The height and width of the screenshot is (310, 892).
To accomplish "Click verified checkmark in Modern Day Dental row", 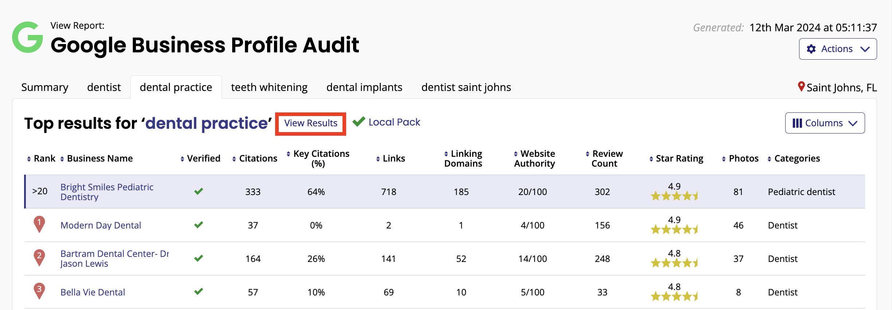I will click(x=199, y=225).
